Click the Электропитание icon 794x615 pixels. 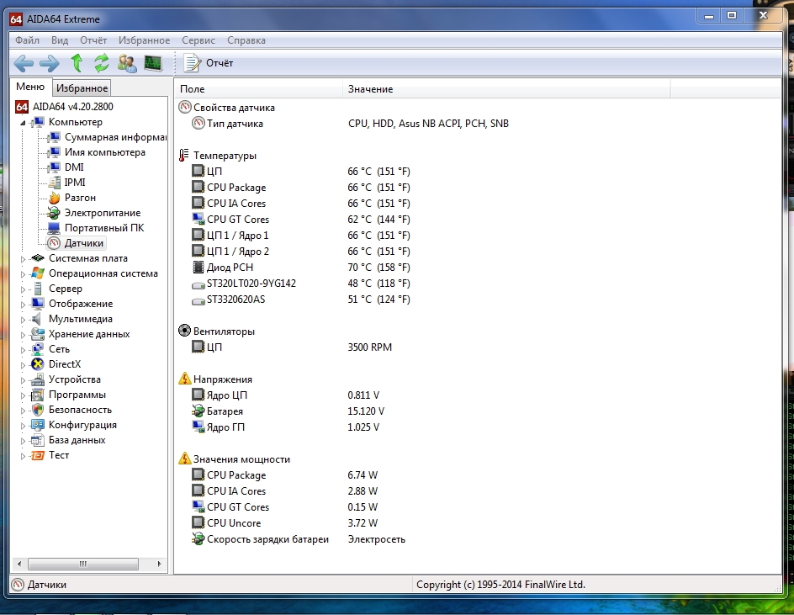click(x=54, y=213)
